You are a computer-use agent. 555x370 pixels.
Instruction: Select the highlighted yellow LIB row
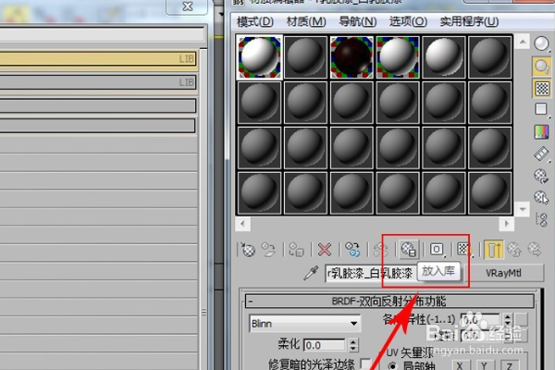pos(98,59)
